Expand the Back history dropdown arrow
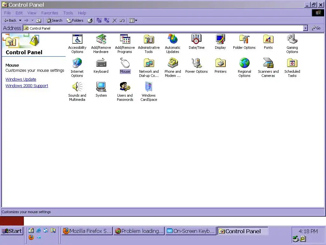 point(20,20)
